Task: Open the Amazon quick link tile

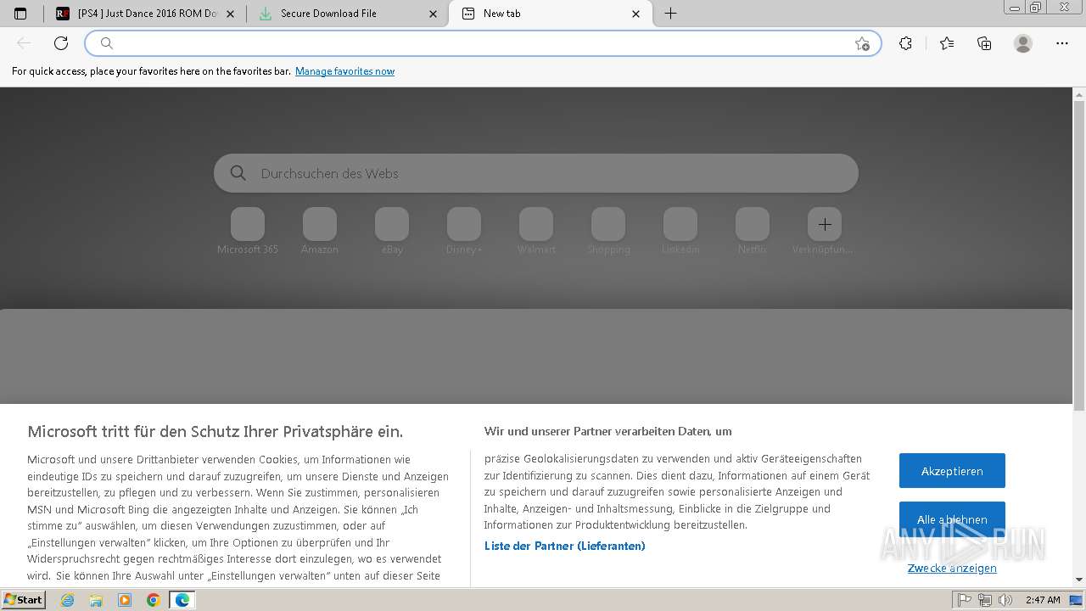Action: [x=320, y=231]
